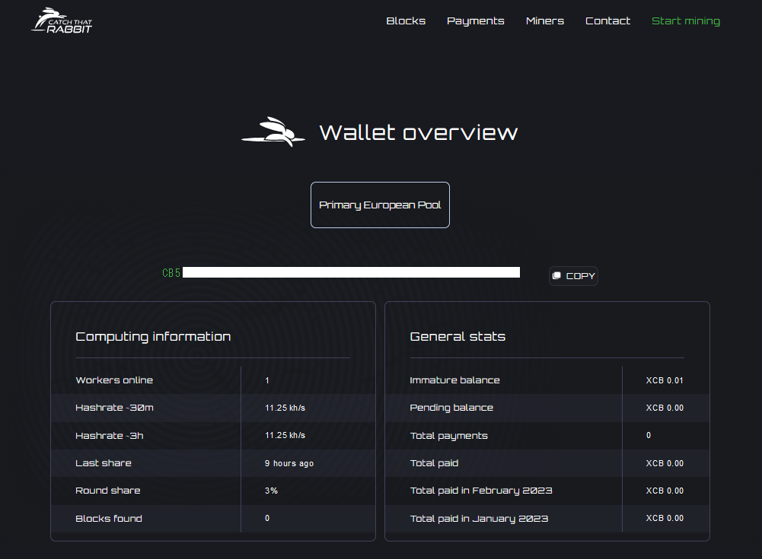The width and height of the screenshot is (762, 559).
Task: Click the rabbit icon beside Wallet overview
Action: coord(268,132)
